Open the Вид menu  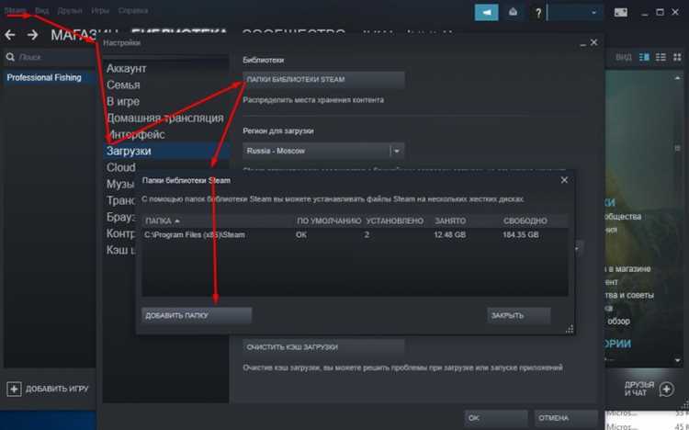[41, 10]
